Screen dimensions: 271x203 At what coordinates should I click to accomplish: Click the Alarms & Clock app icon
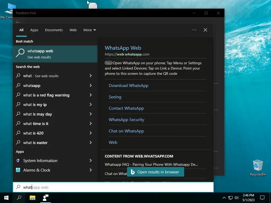click(x=18, y=170)
